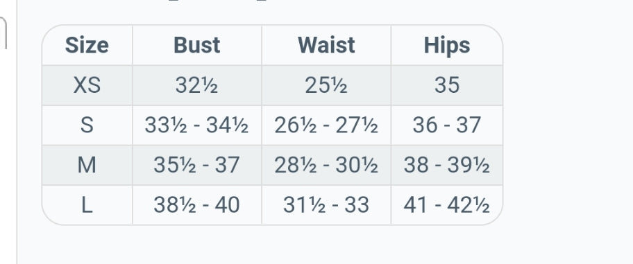
Task: Click the Size column header
Action: [x=87, y=45]
